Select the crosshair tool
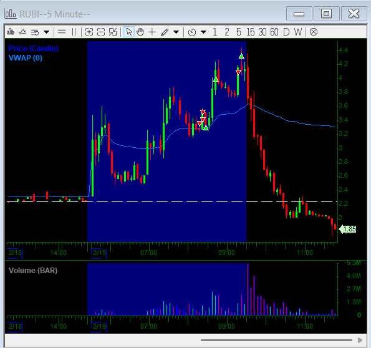371x348 pixels. [152, 32]
